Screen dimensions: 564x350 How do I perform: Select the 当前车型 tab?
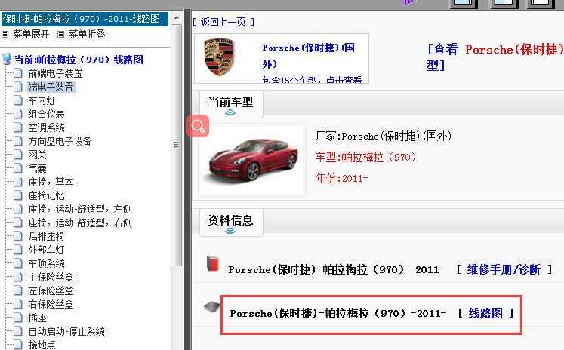click(x=230, y=104)
